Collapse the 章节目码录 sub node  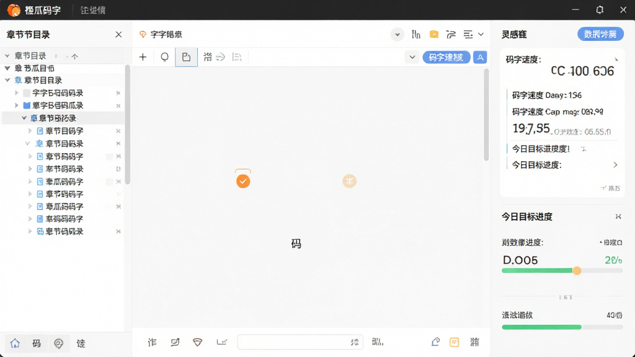(27, 143)
